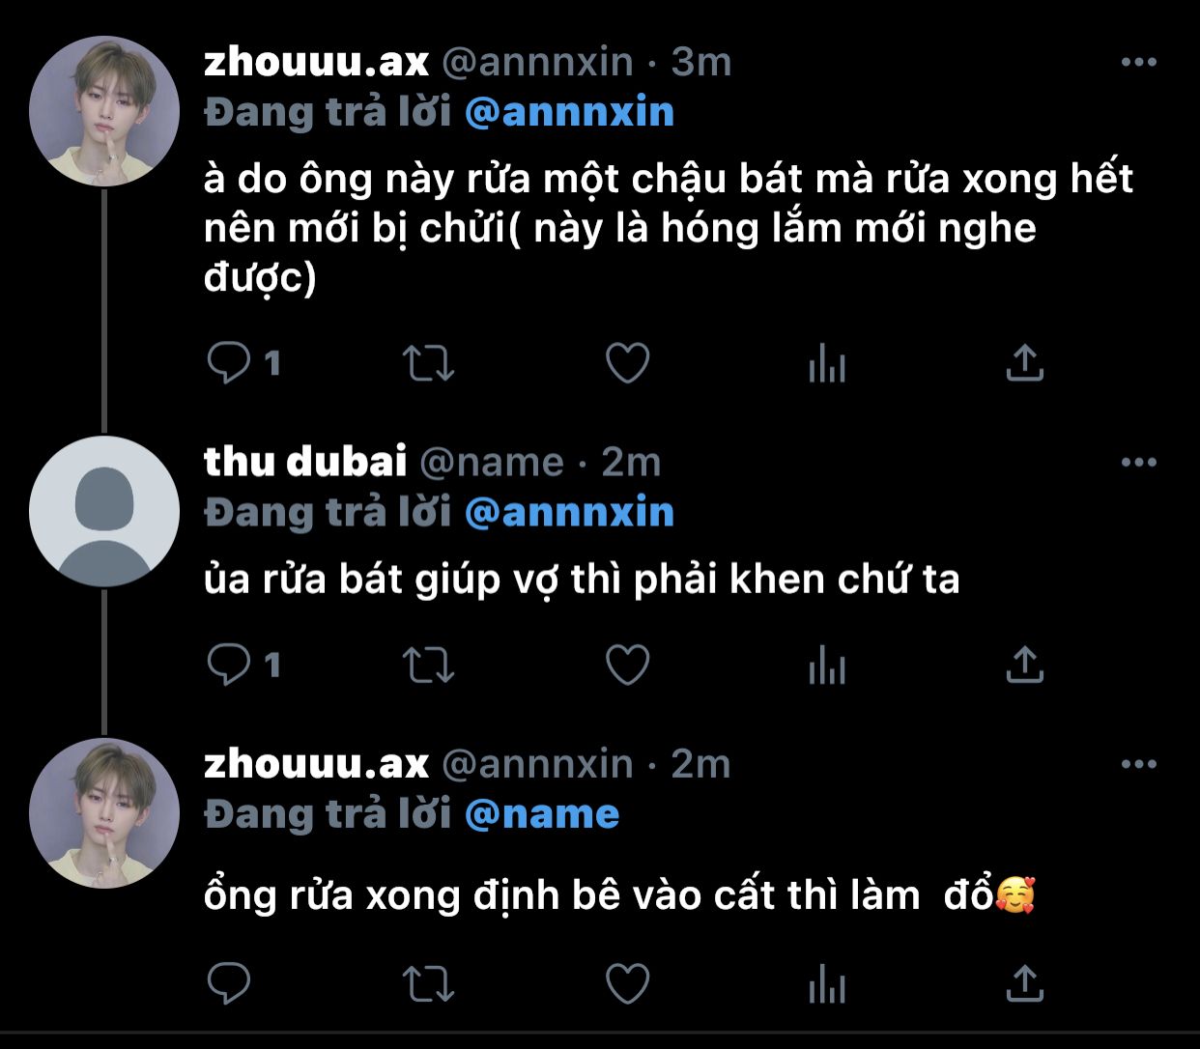The height and width of the screenshot is (1049, 1200).
Task: Open more options on thu dubai's tweet
Action: click(x=1138, y=463)
